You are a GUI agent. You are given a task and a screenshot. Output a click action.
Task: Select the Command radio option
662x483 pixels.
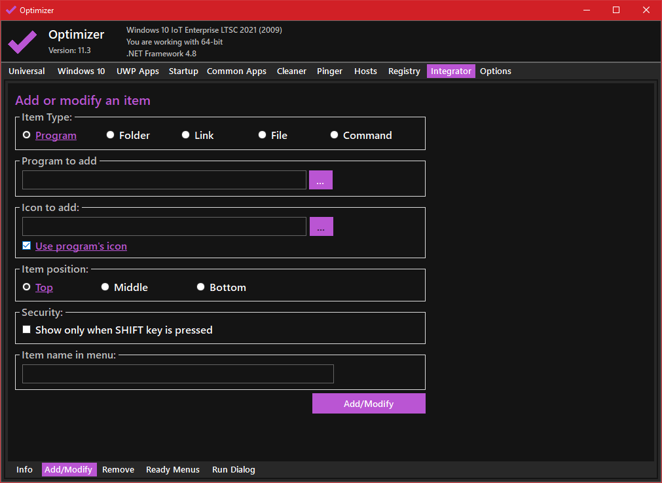335,135
